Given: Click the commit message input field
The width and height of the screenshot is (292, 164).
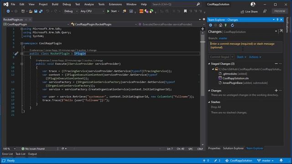Looking at the screenshot, I should 245,46.
